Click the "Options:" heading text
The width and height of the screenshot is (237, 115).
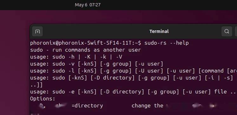tap(43, 99)
